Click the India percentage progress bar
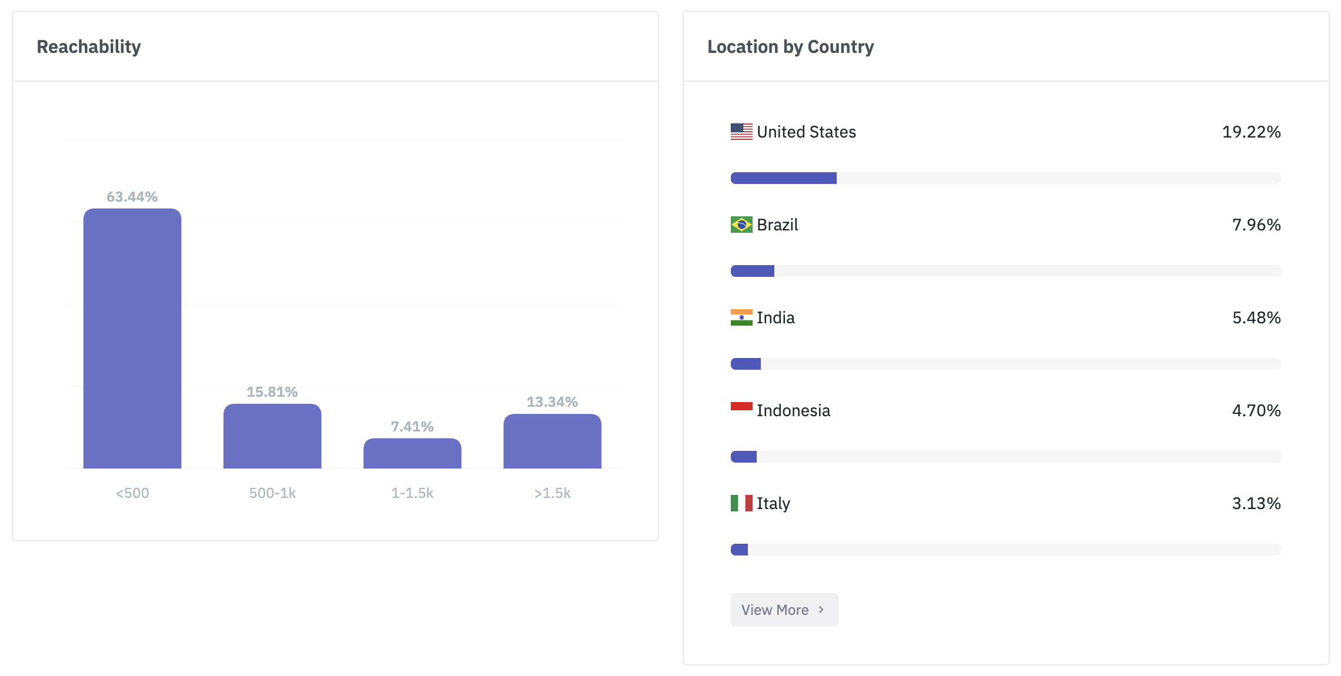The height and width of the screenshot is (676, 1341). click(1006, 364)
